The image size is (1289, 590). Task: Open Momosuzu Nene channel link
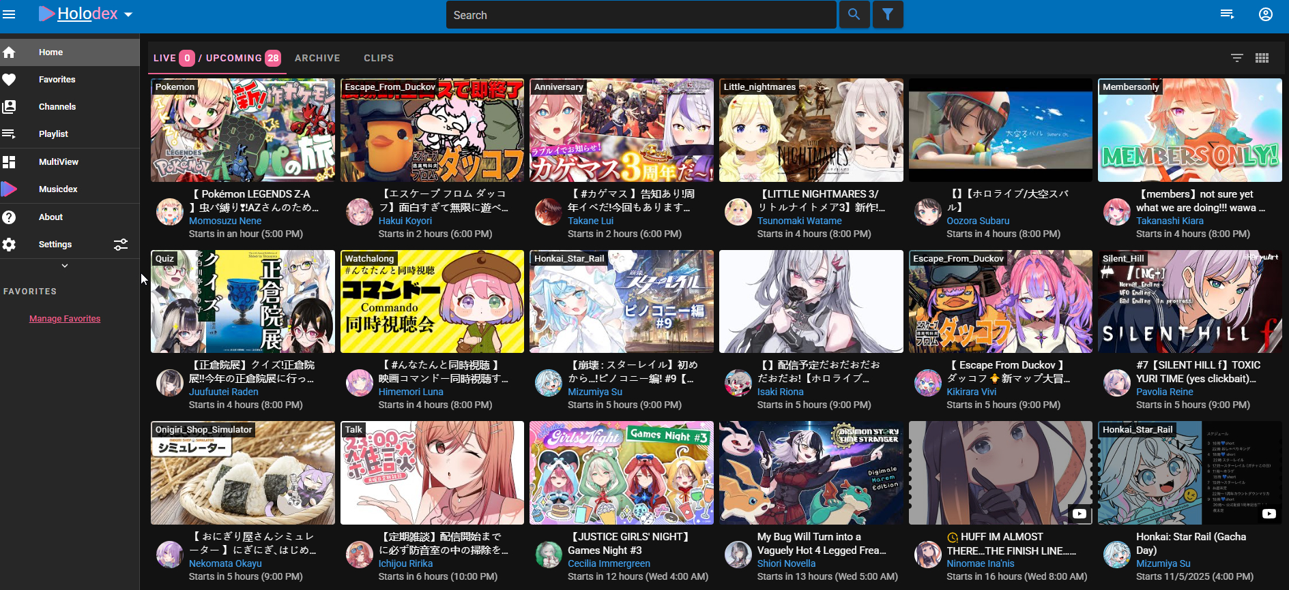pos(225,221)
